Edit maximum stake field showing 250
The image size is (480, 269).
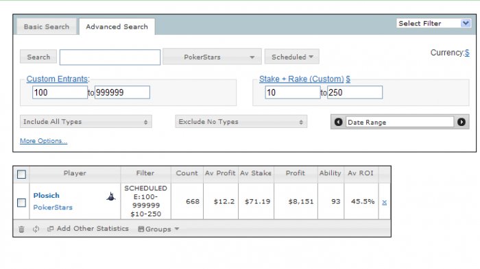355,92
